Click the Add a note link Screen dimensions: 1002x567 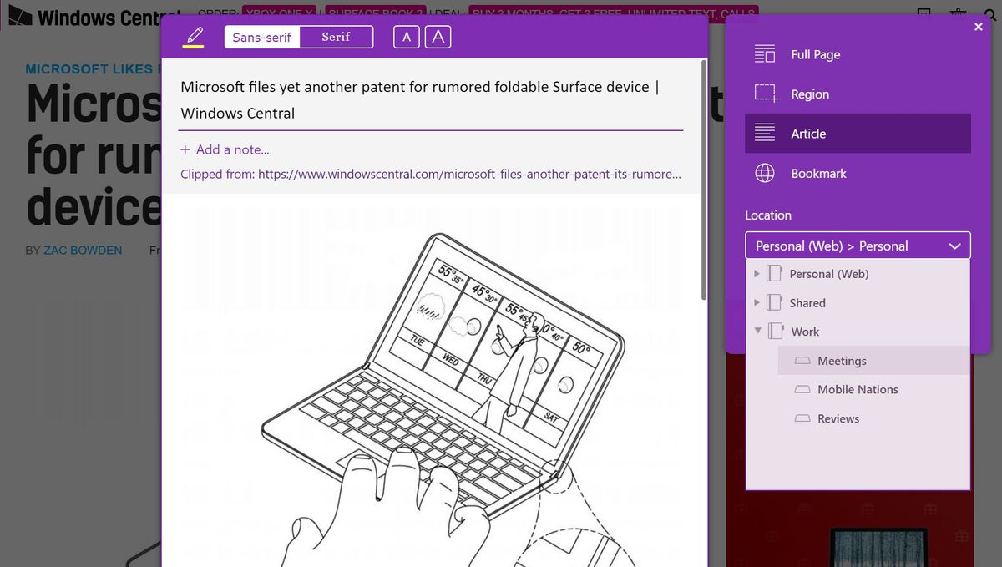click(225, 149)
